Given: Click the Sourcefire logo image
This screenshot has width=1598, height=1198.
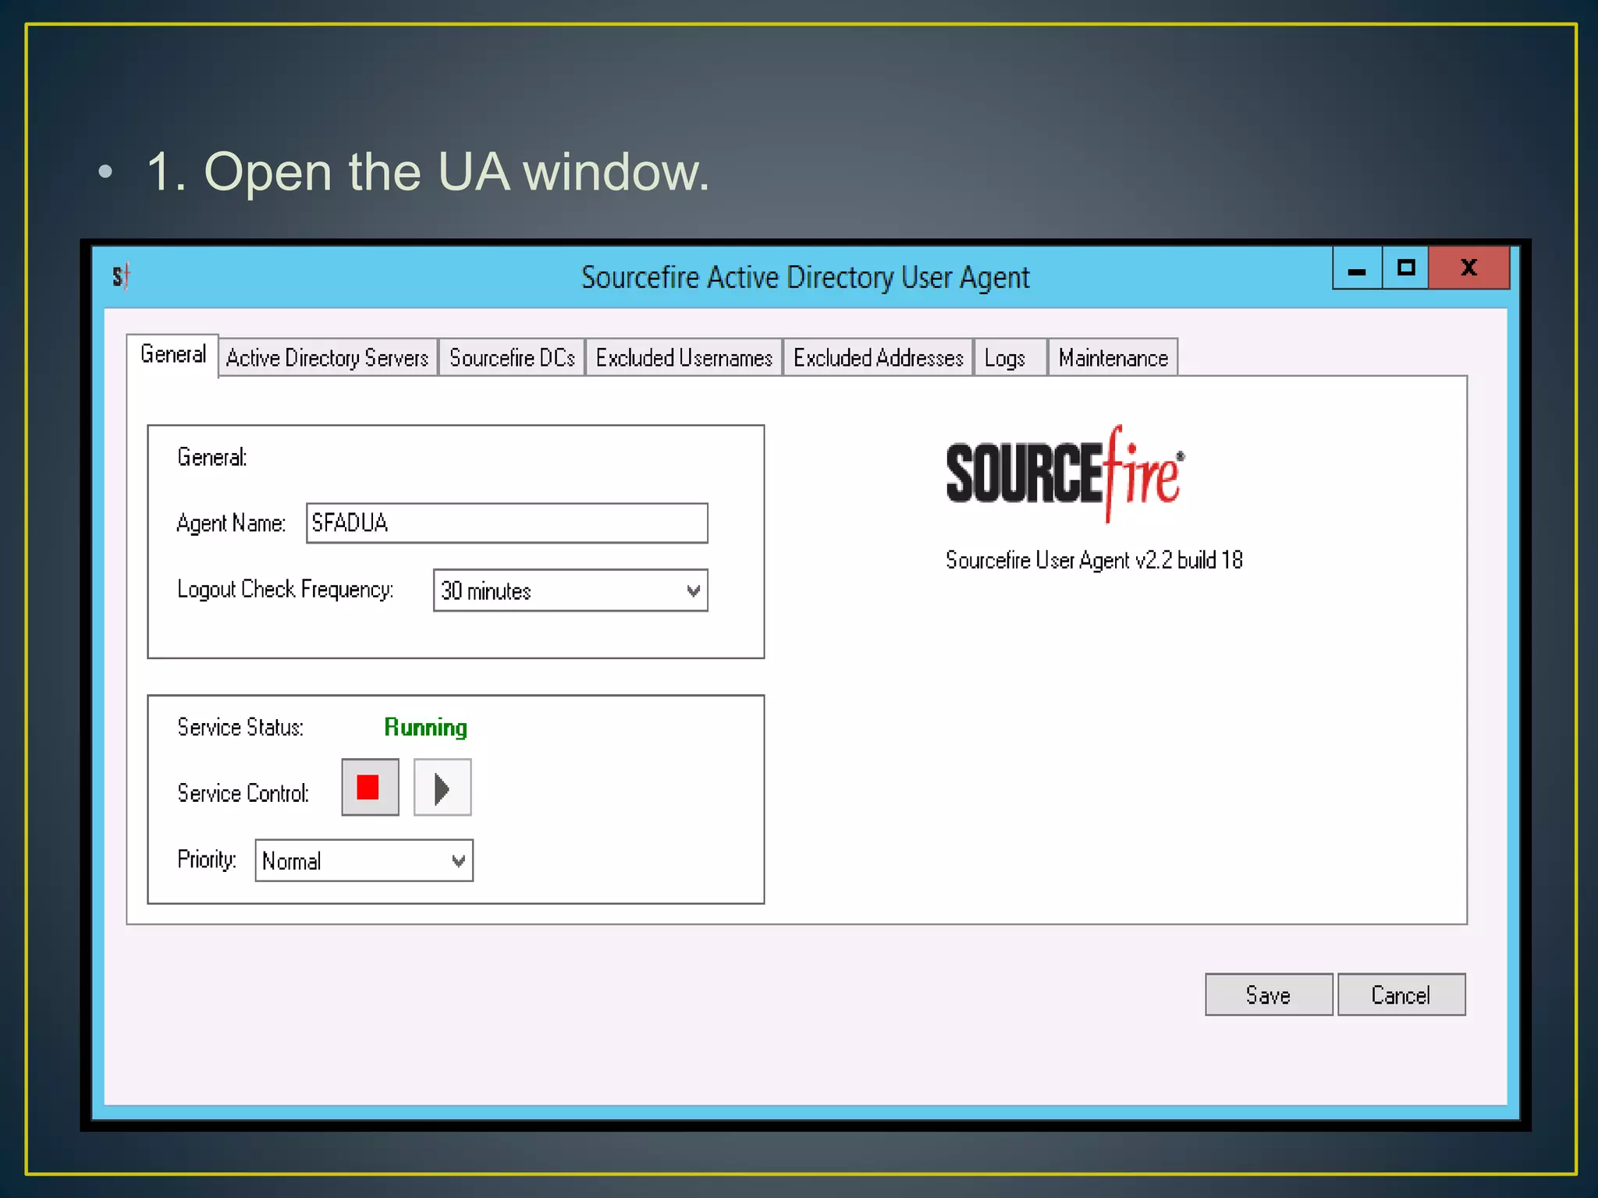Looking at the screenshot, I should pyautogui.click(x=1065, y=473).
